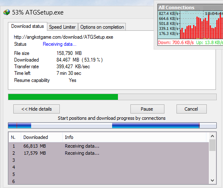
Task: Click the 827.4 KB/s graph axis label
Action: [x=169, y=14]
